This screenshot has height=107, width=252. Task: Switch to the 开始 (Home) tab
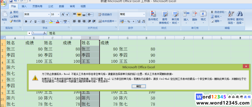pyautogui.click(x=13, y=6)
